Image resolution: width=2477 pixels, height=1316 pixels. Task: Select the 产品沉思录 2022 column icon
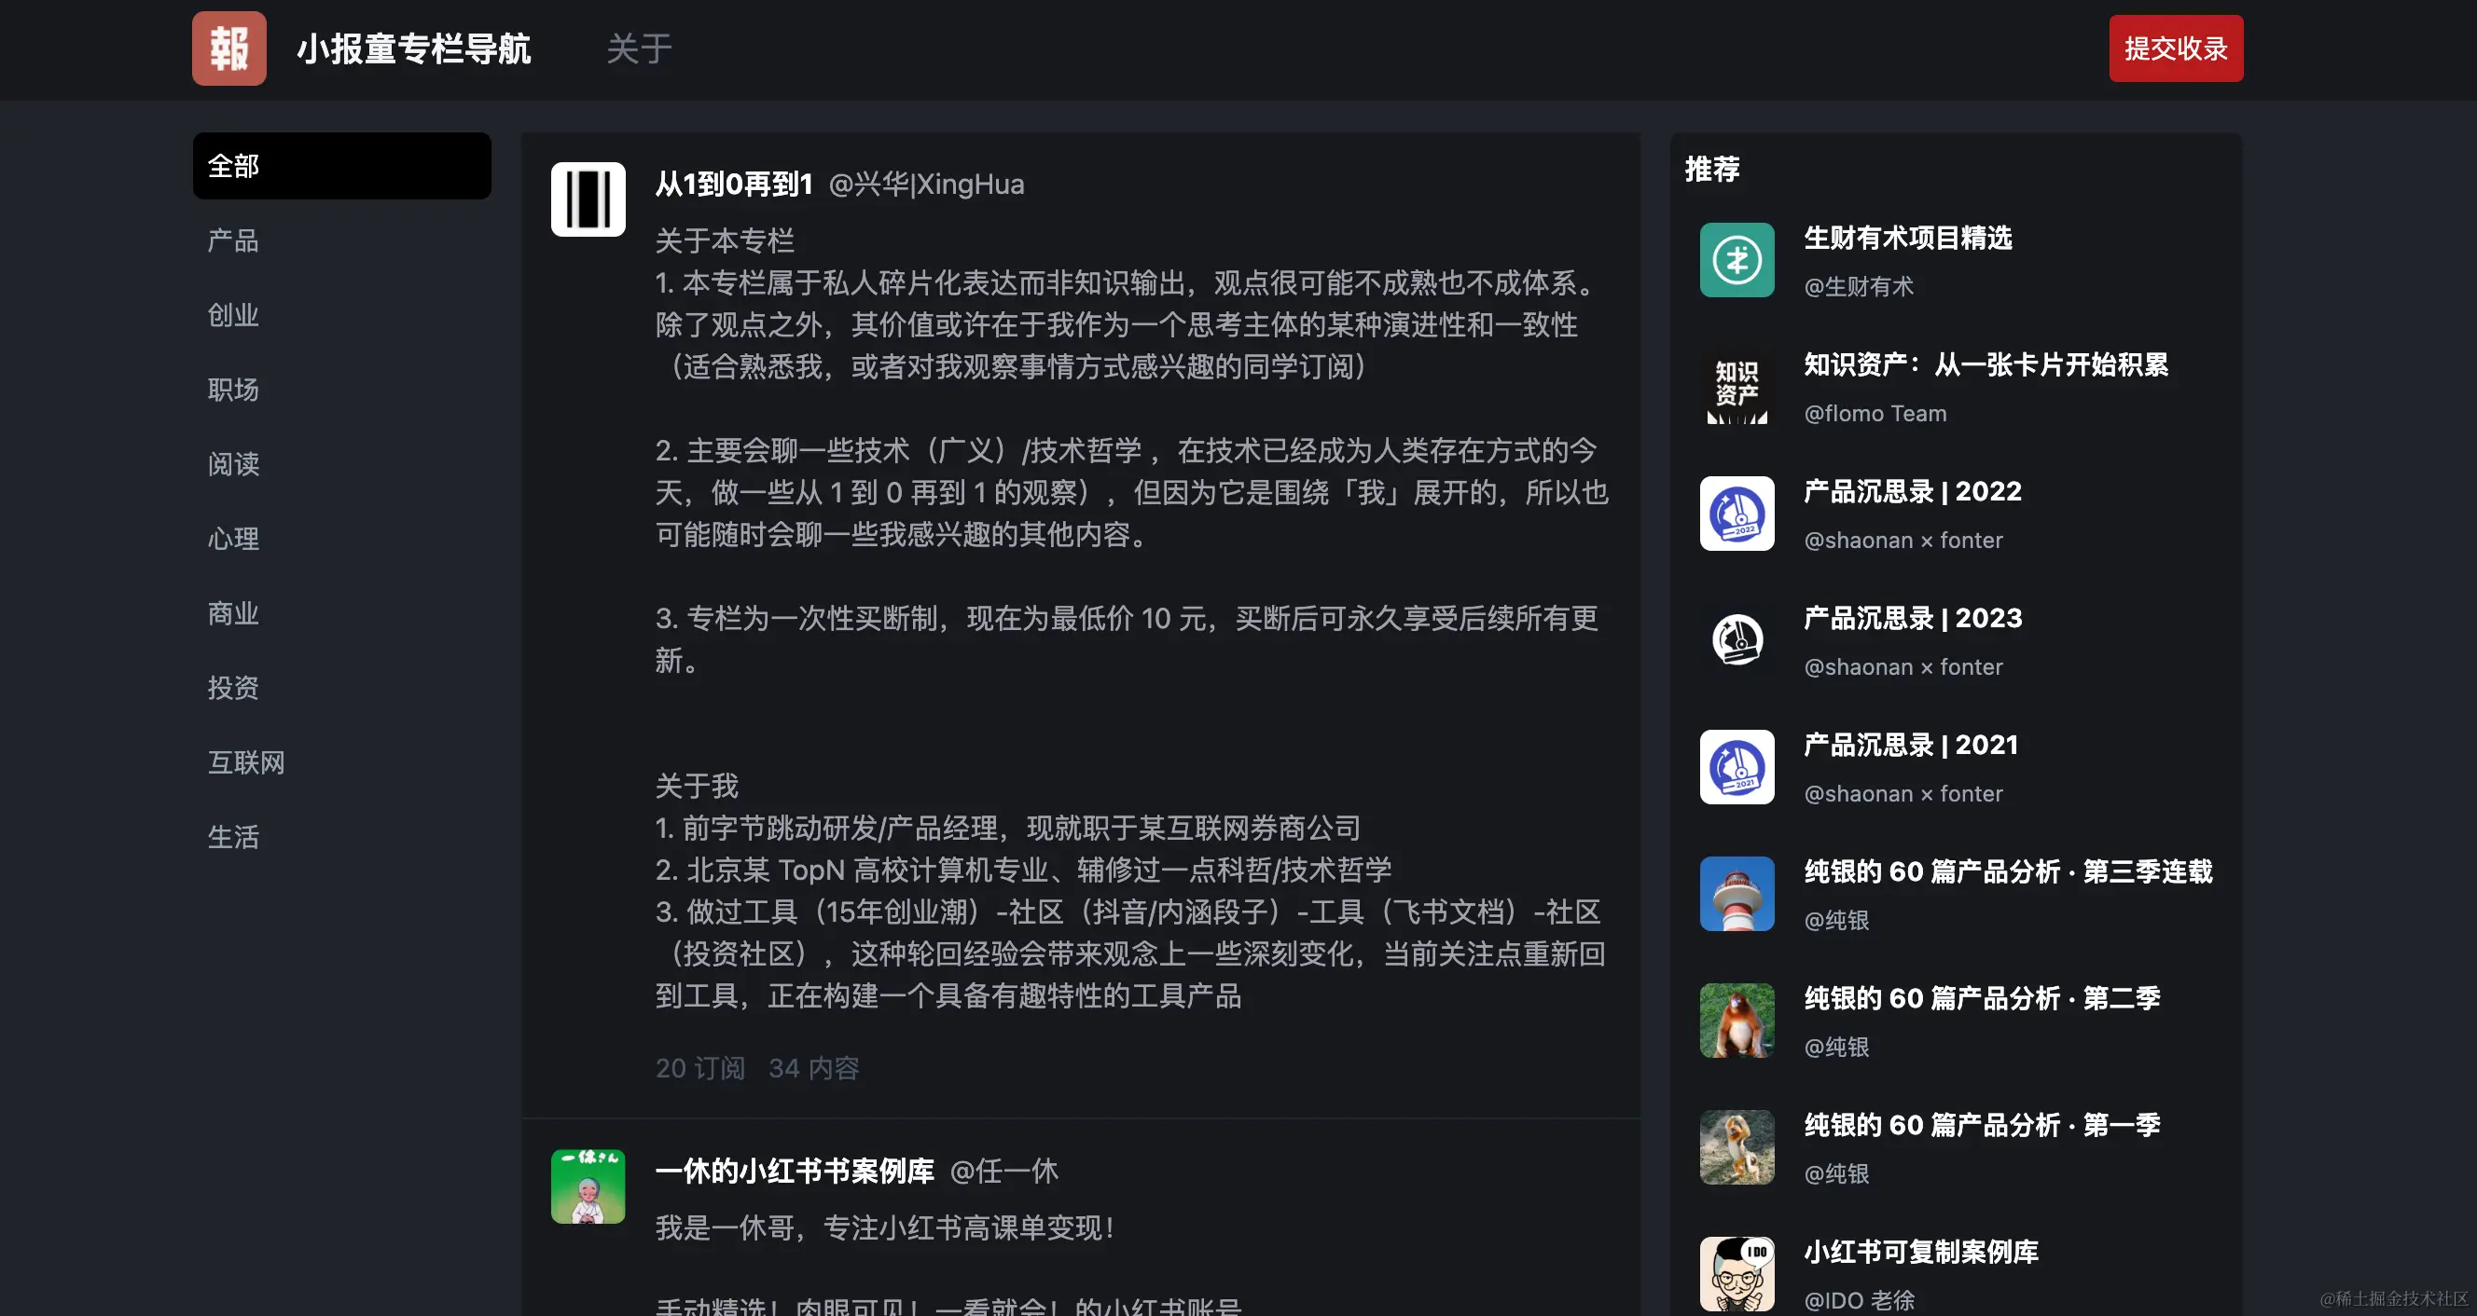tap(1737, 514)
